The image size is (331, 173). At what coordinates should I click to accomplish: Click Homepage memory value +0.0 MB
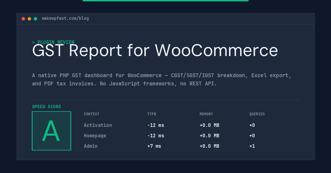pos(209,136)
